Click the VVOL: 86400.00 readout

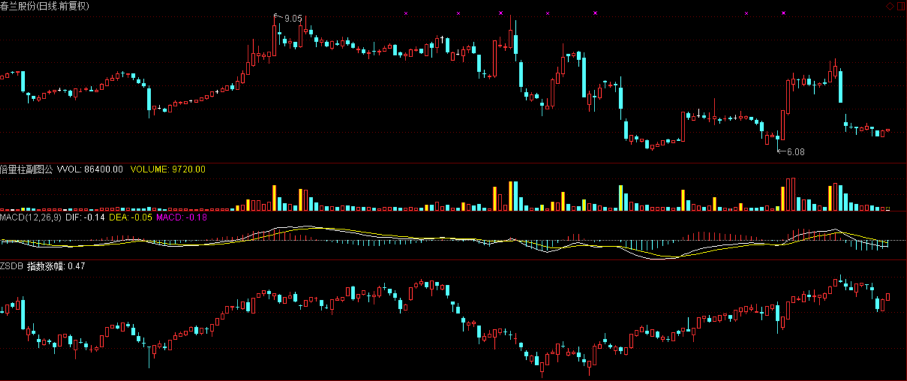90,170
